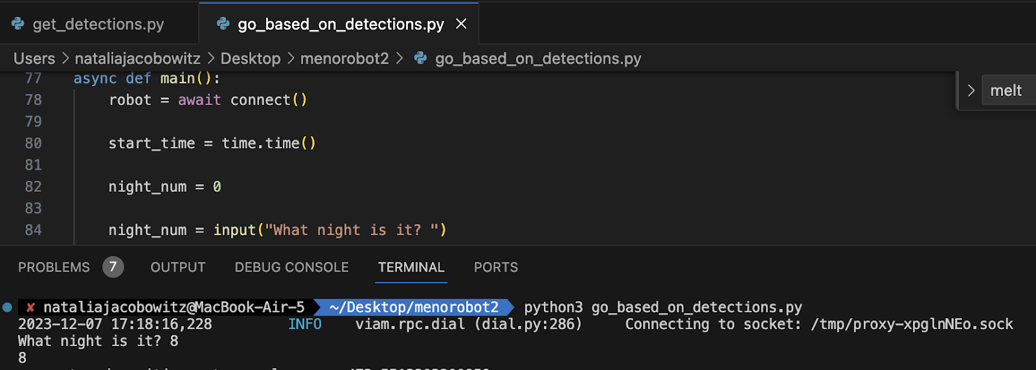Viewport: 1036px width, 370px height.
Task: Switch to the get_detections.py tab
Action: (98, 24)
